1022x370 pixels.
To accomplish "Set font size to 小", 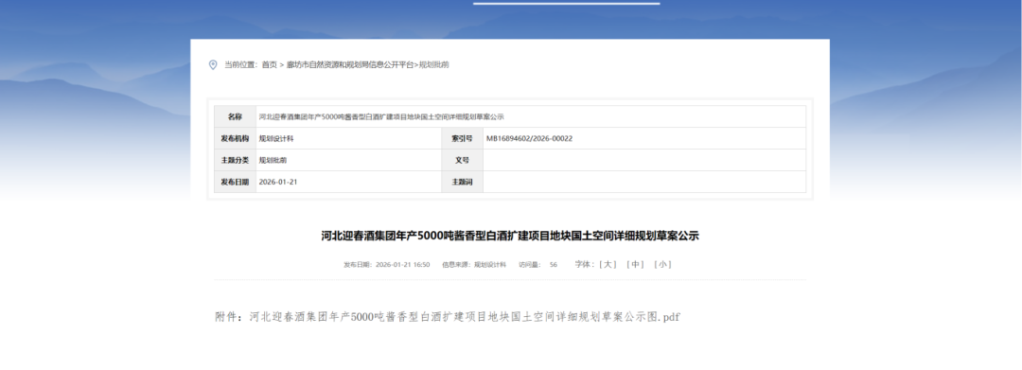I will [x=662, y=264].
